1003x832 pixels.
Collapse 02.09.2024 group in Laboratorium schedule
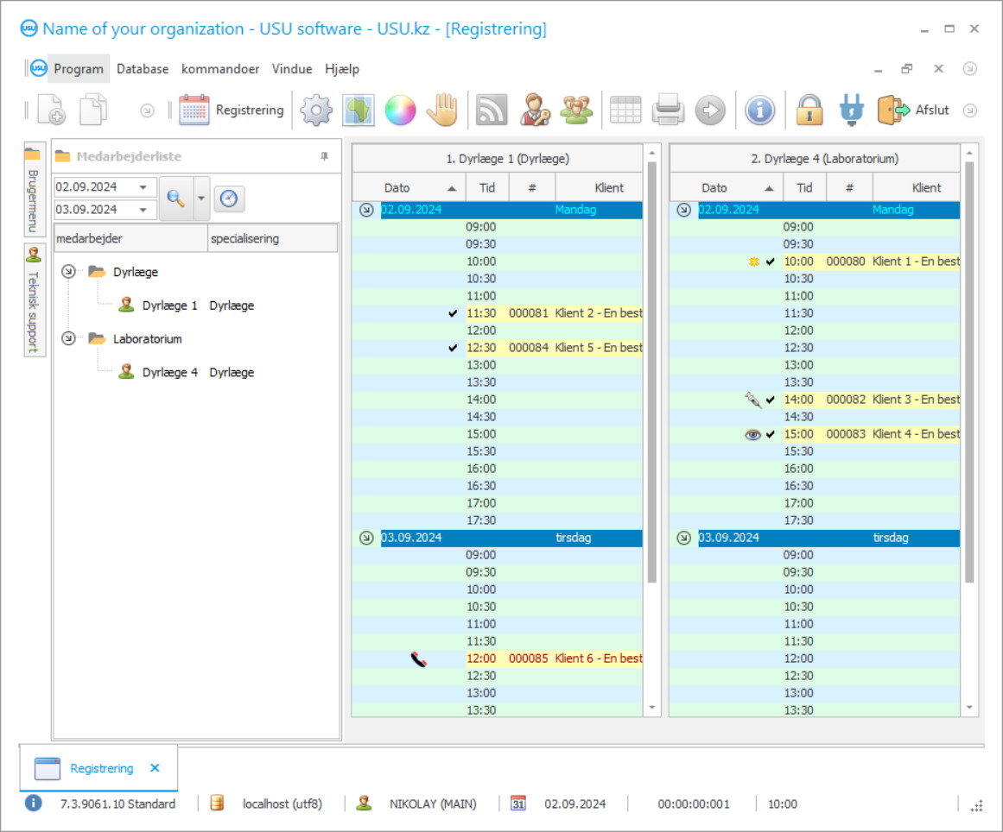pos(684,210)
